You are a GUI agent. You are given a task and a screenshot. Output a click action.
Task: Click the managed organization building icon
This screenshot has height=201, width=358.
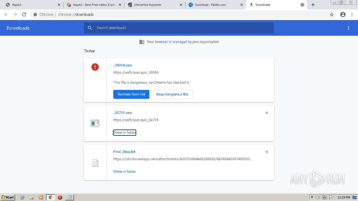tap(142, 42)
